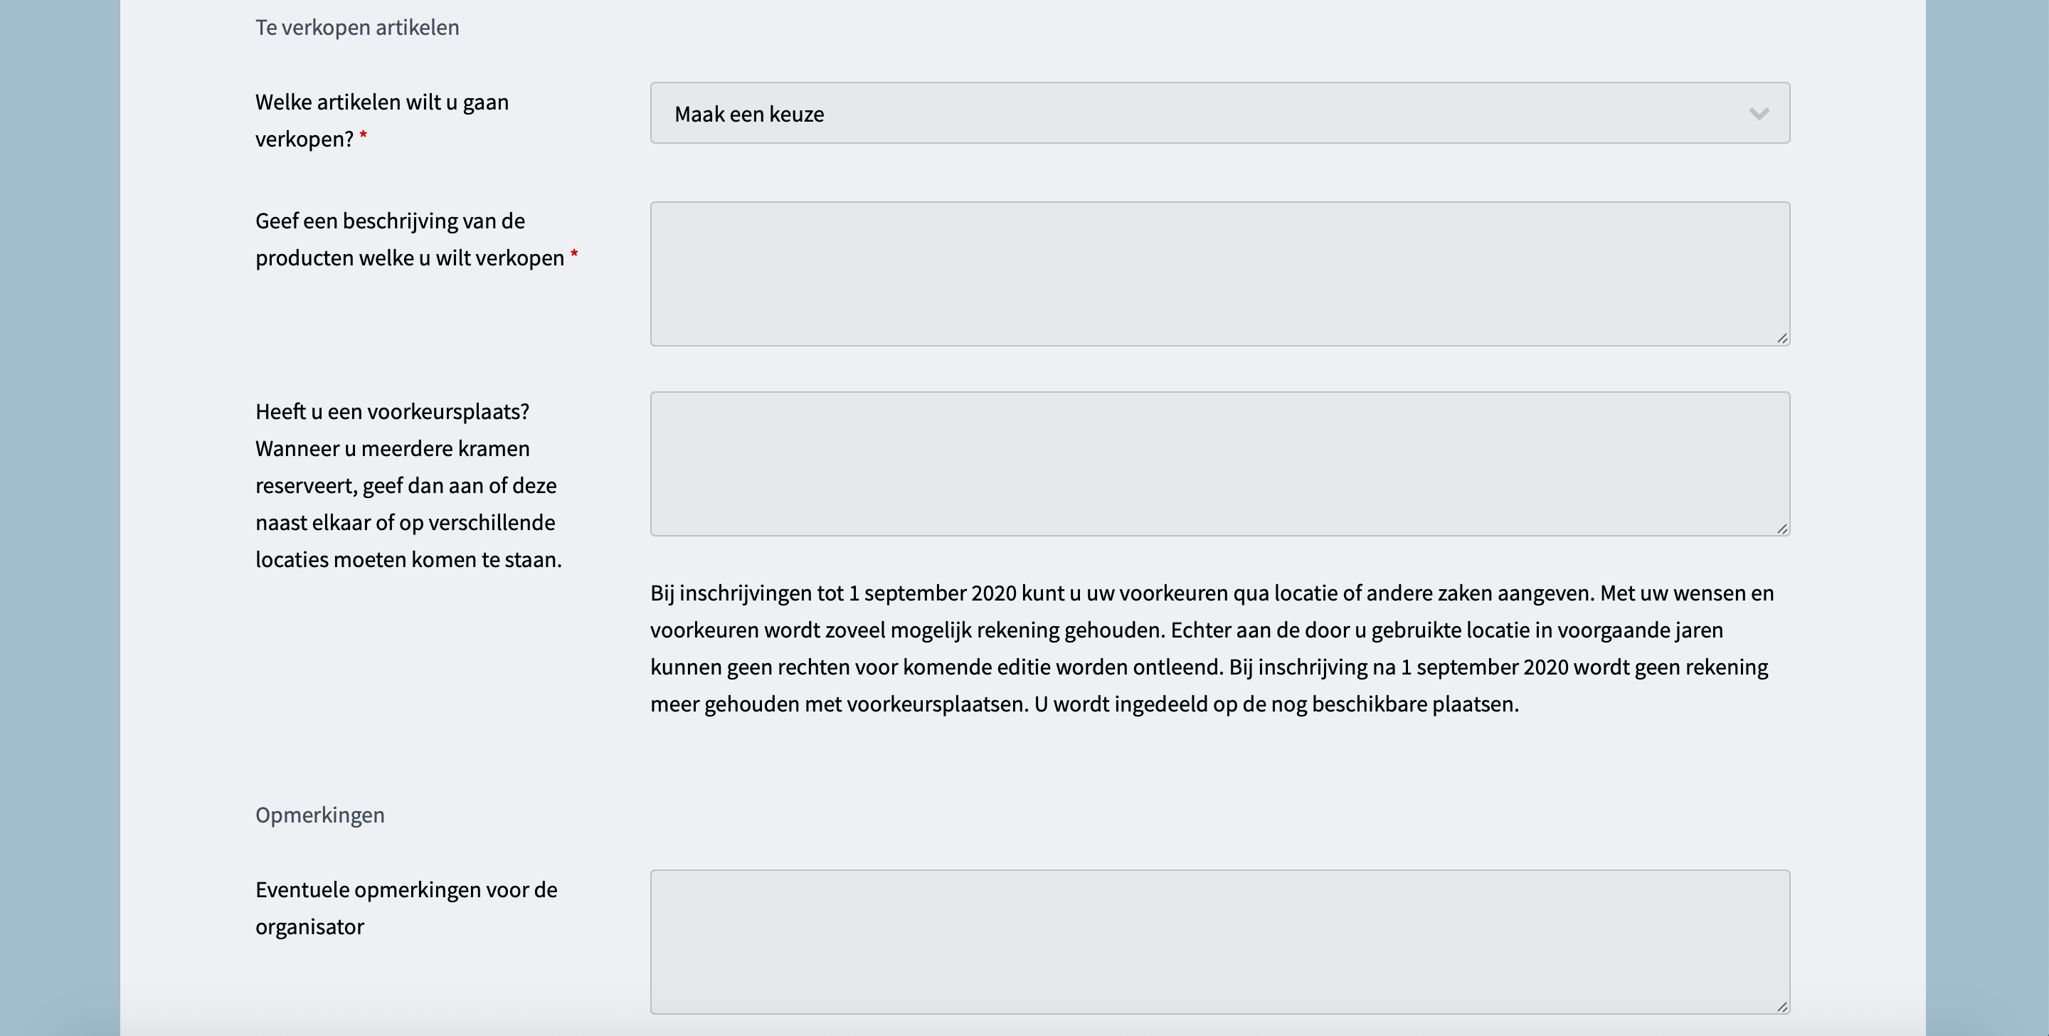Viewport: 2049px width, 1036px height.
Task: Focus the organizer remarks text area
Action: click(1220, 942)
